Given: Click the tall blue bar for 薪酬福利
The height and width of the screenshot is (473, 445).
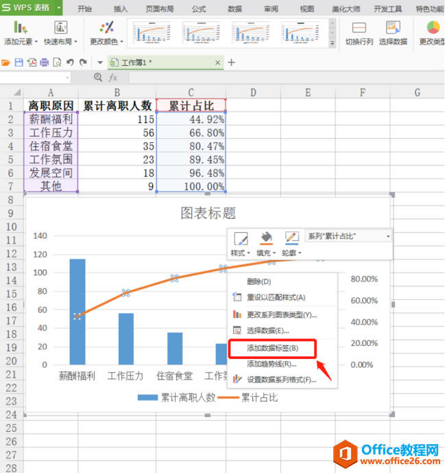Looking at the screenshot, I should coord(77,312).
